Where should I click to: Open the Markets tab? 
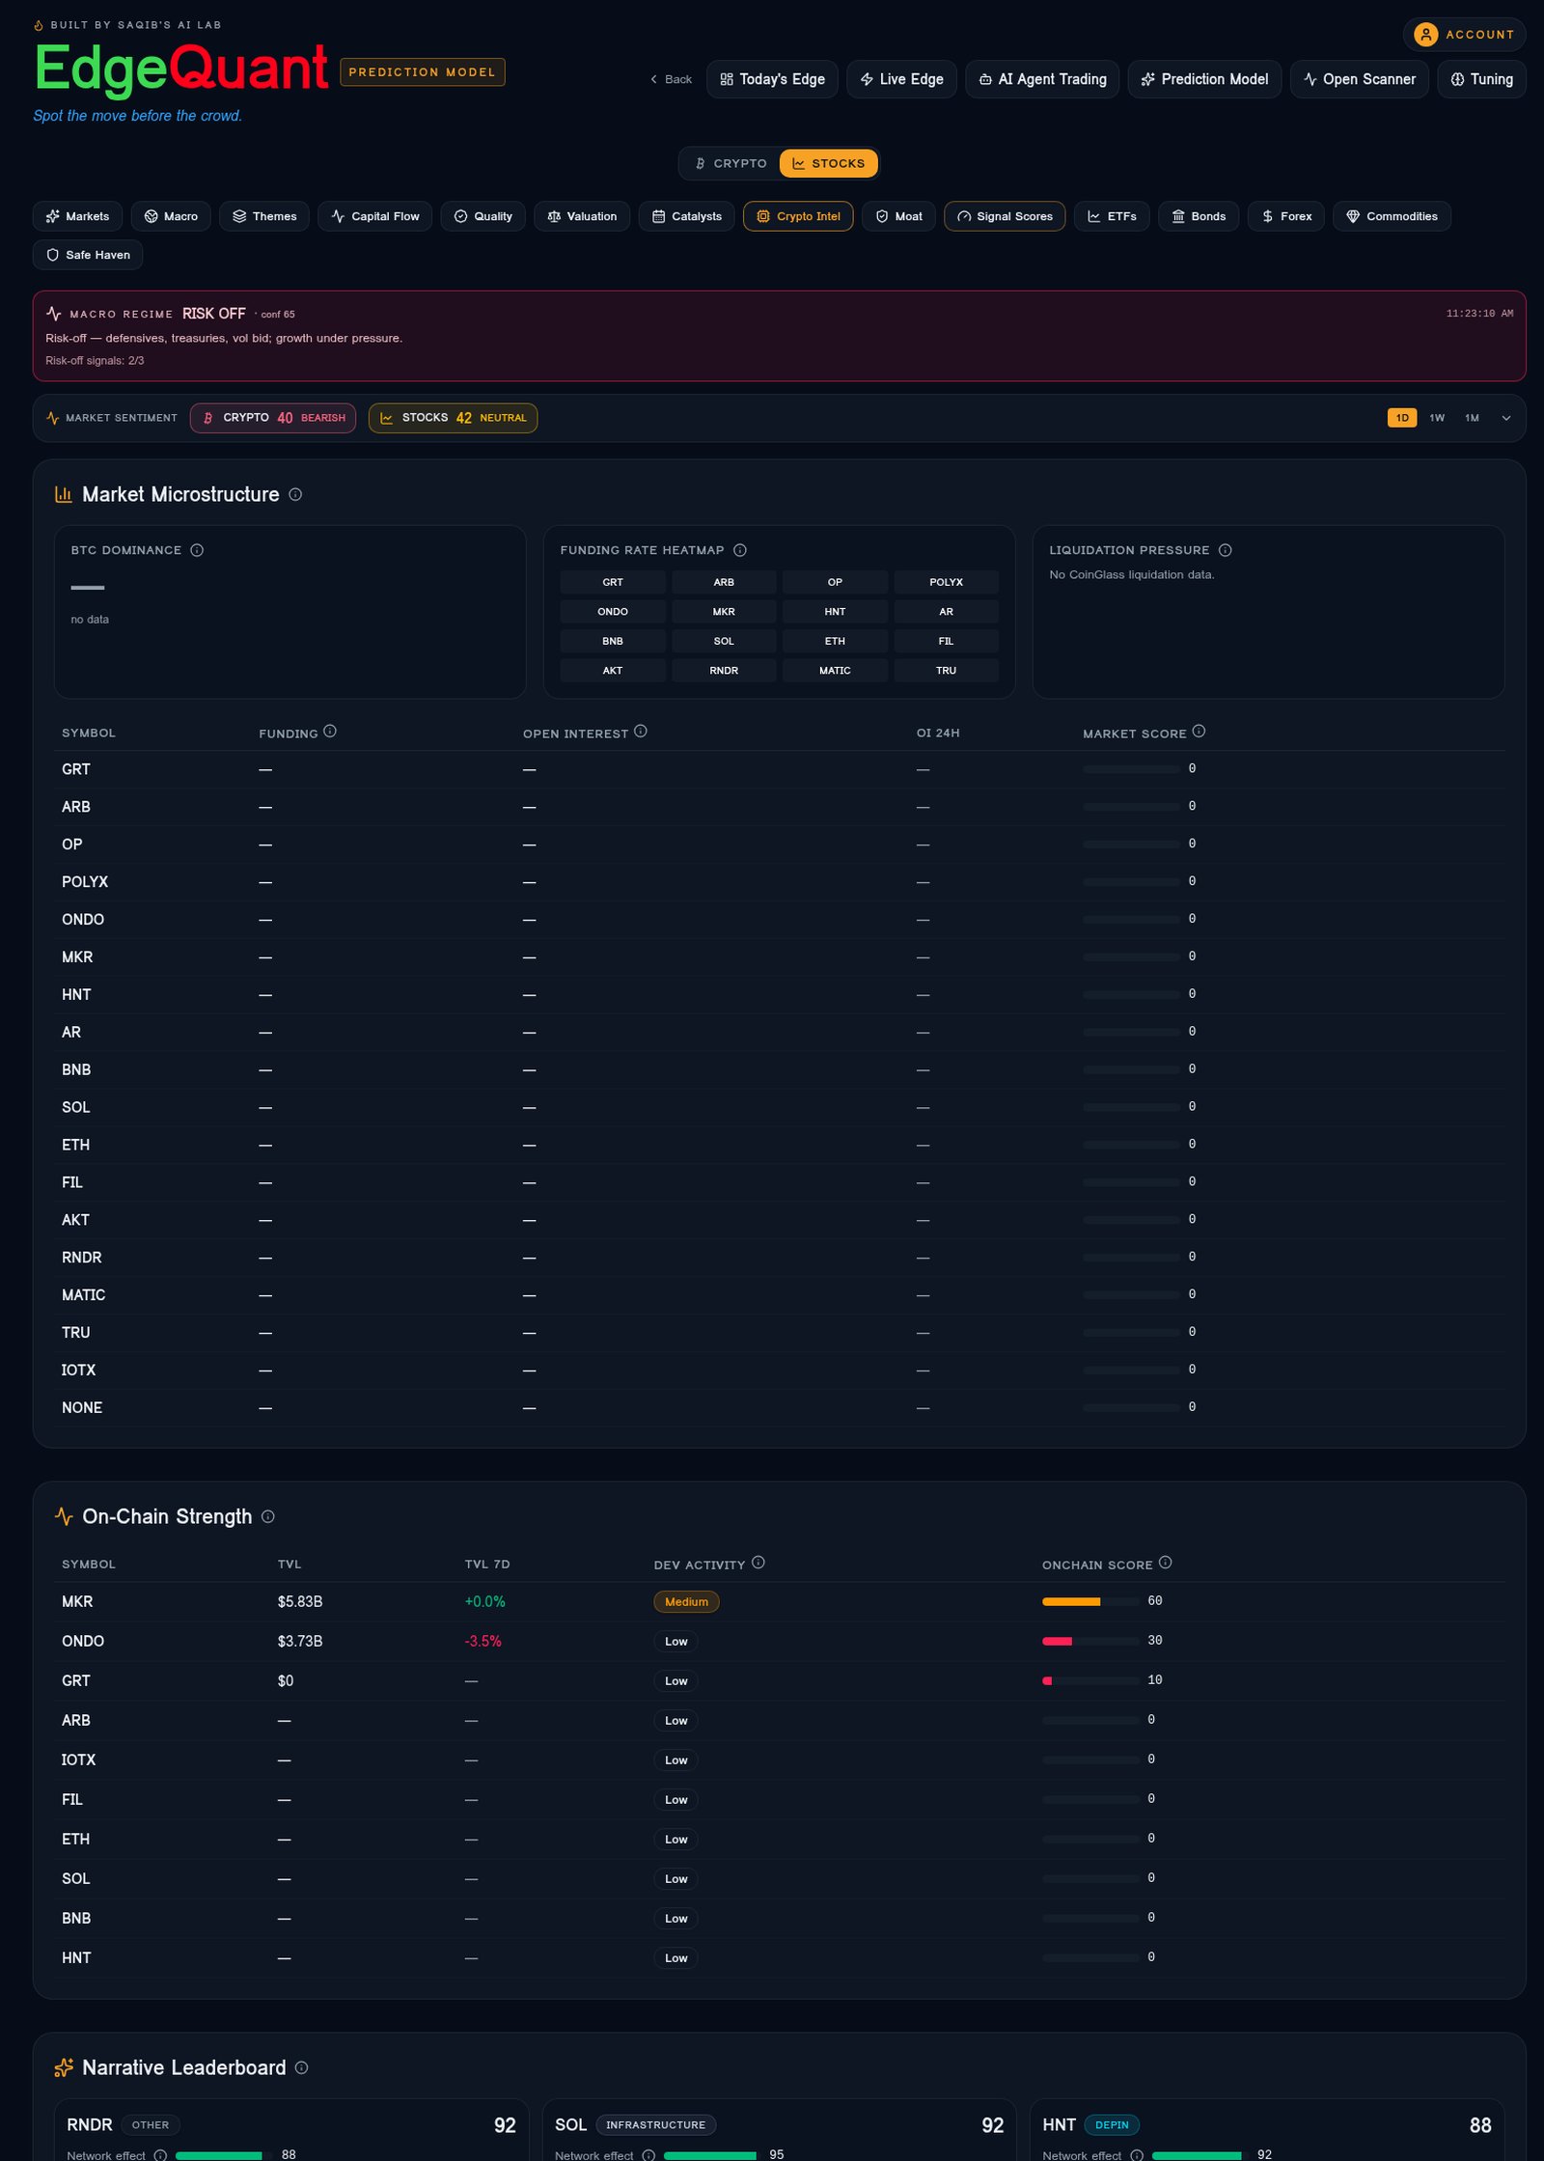[78, 216]
